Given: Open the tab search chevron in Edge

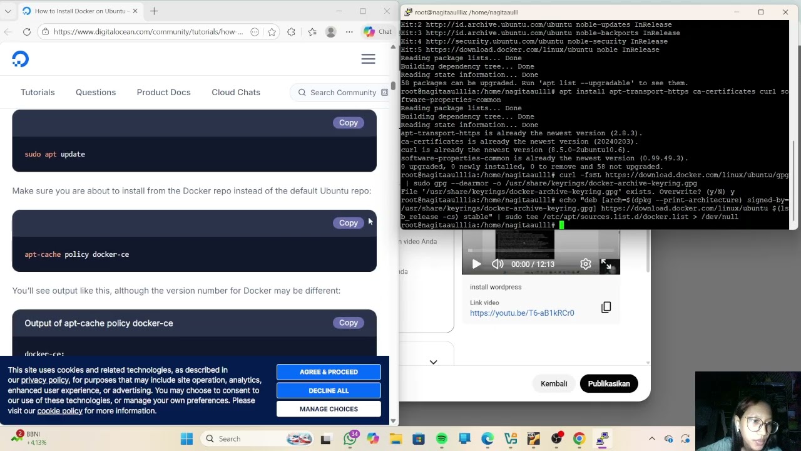Looking at the screenshot, I should (x=8, y=11).
